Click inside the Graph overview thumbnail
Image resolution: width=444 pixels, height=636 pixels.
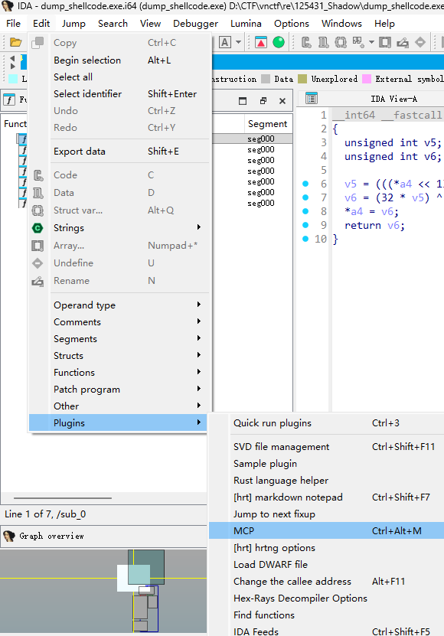click(x=103, y=591)
